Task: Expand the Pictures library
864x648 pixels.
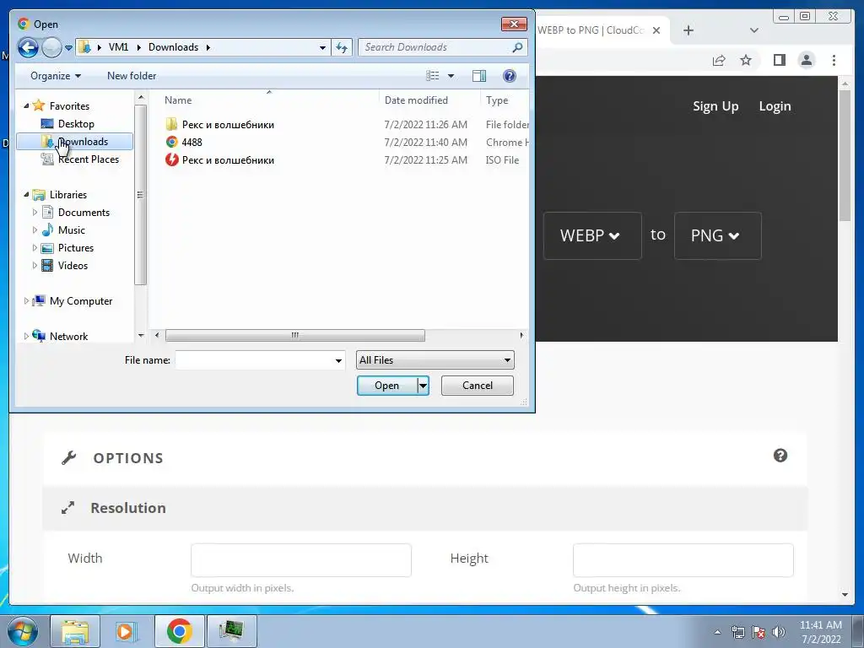Action: pos(35,248)
